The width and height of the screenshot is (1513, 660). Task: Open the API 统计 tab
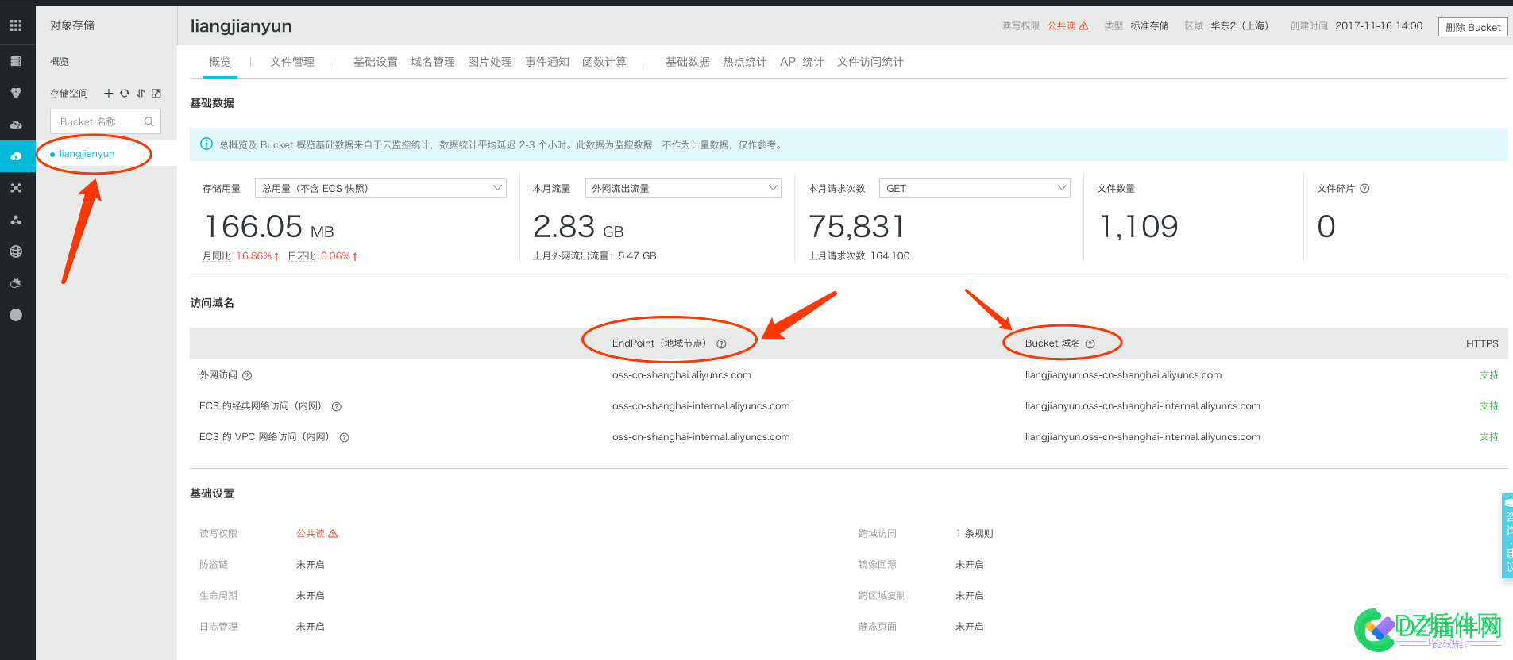click(x=802, y=62)
